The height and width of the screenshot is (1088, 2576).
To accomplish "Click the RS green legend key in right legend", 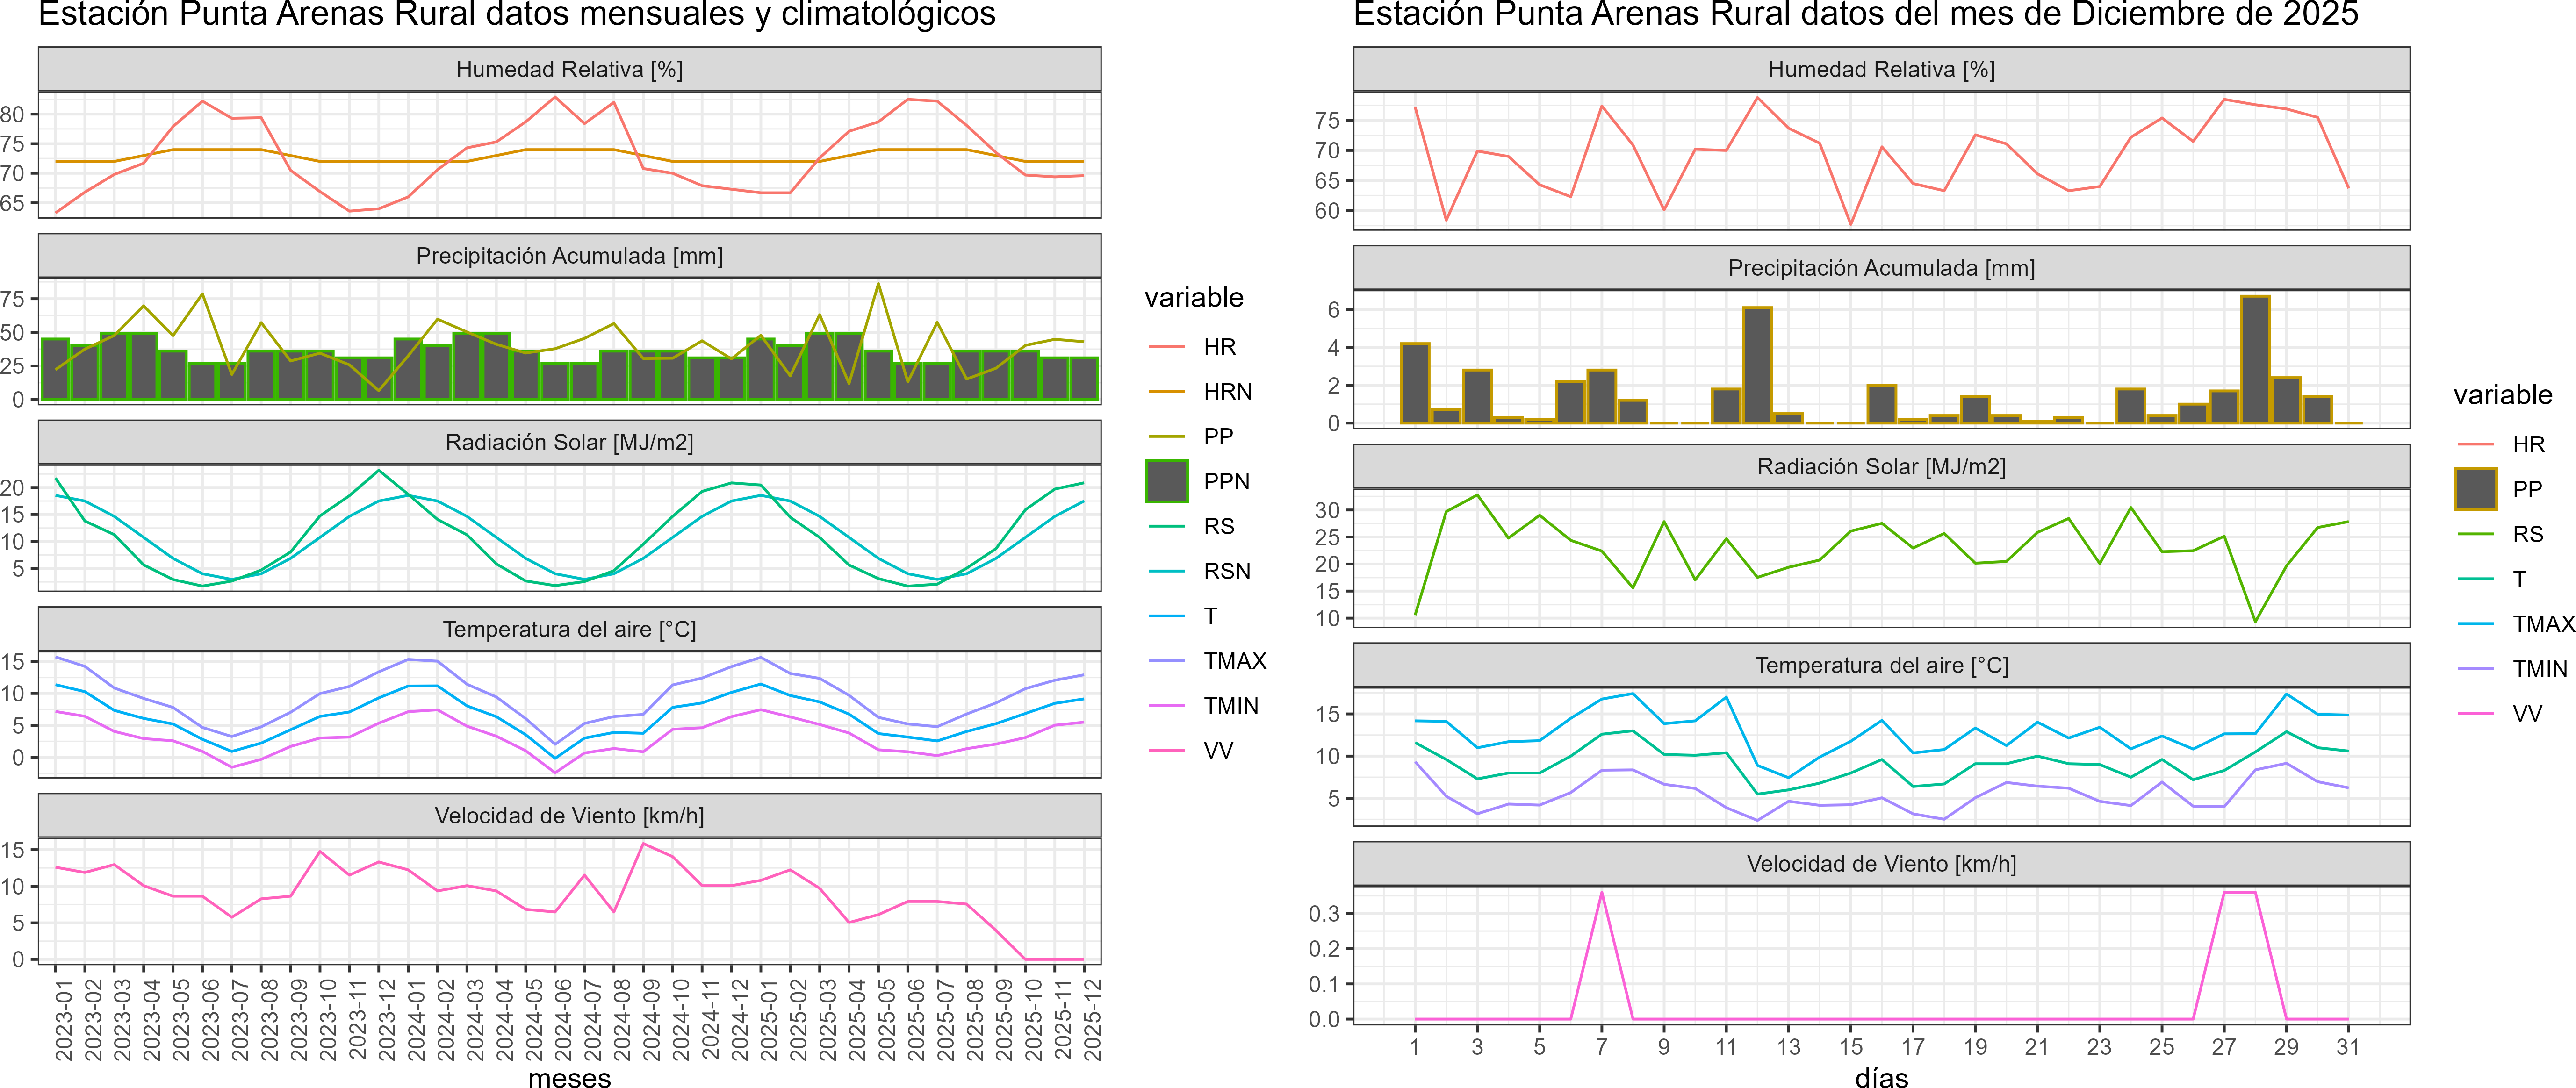I will click(2475, 534).
